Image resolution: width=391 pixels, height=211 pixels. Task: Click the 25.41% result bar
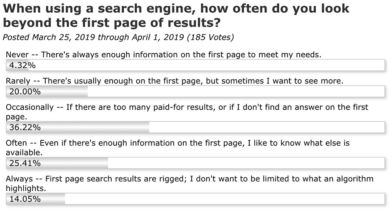click(195, 163)
